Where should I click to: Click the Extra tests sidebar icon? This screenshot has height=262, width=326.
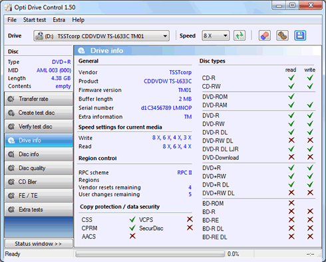(x=11, y=209)
